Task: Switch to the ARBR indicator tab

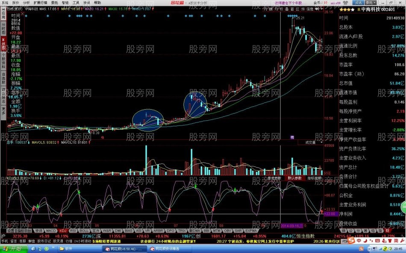Action: point(158,230)
